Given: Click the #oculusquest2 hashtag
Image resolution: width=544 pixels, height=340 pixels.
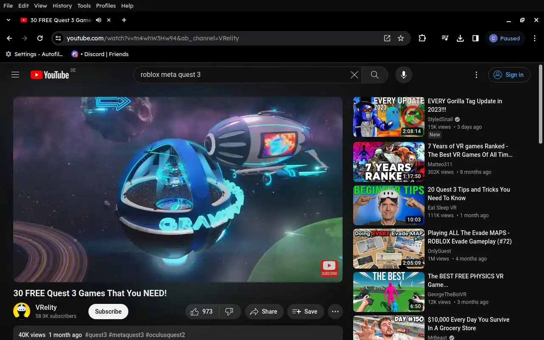Looking at the screenshot, I should 165,335.
